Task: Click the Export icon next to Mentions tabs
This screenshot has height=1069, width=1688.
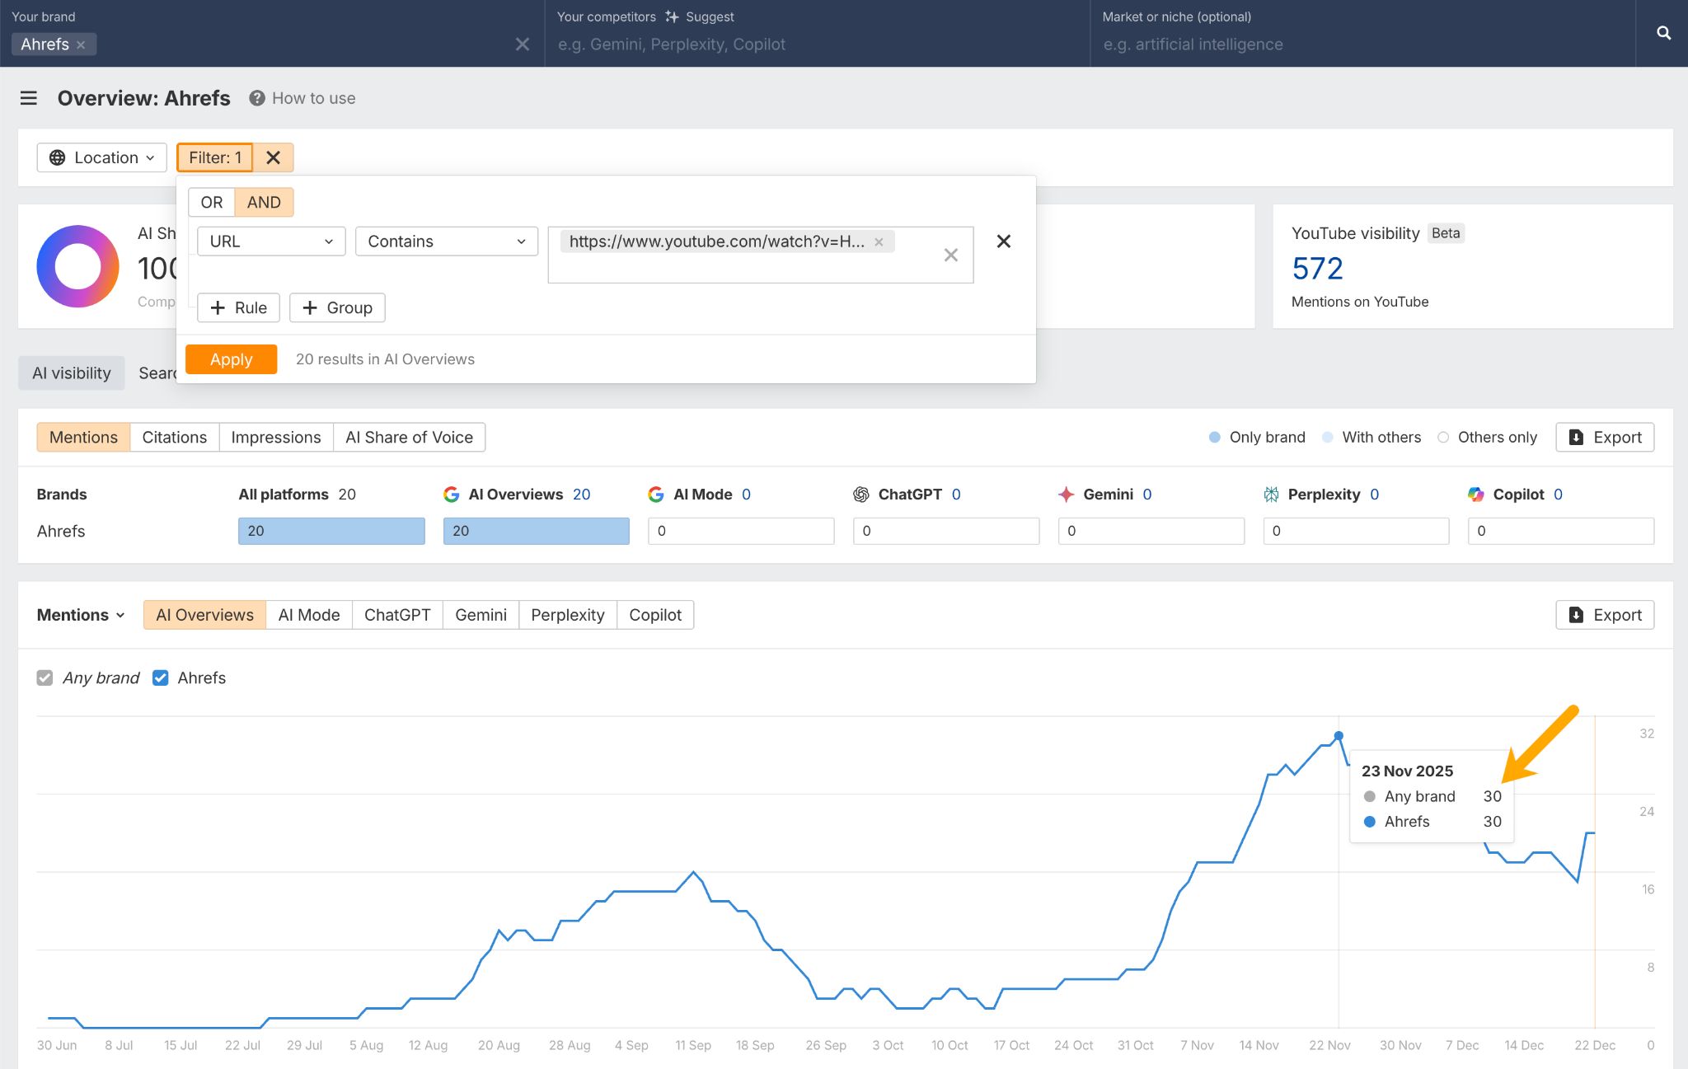Action: (1574, 437)
